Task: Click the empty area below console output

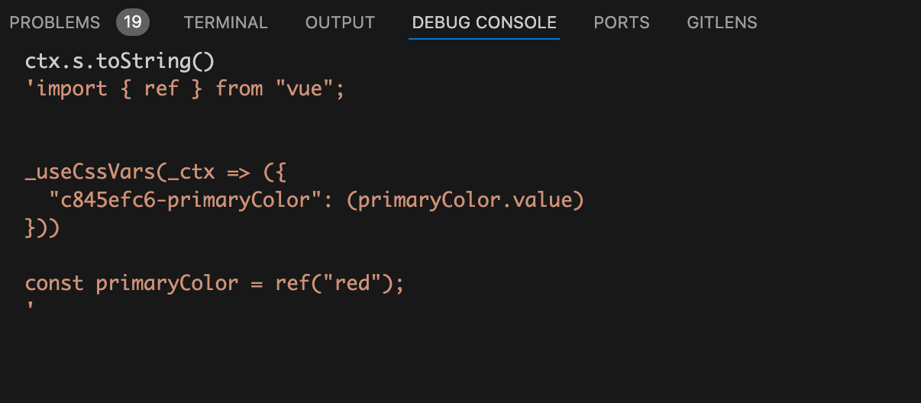Action: tap(458, 359)
